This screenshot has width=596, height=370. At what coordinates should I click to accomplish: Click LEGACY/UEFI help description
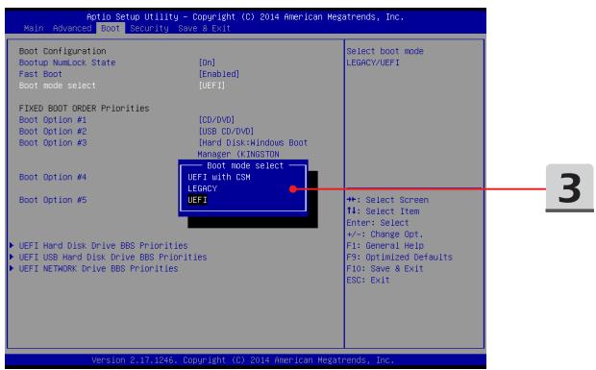click(373, 62)
